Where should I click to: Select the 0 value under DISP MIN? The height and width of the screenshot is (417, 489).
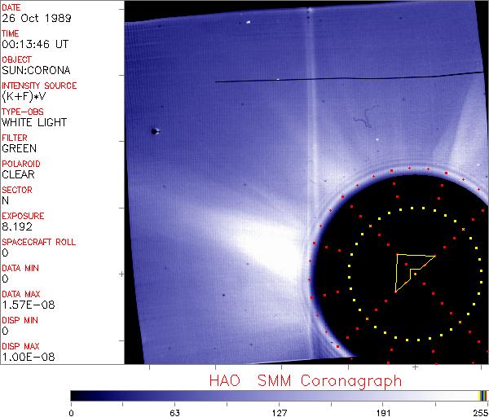[x=6, y=331]
